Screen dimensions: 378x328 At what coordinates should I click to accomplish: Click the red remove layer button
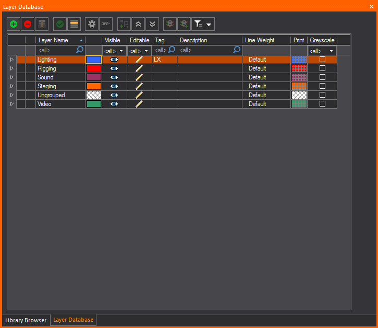point(28,24)
